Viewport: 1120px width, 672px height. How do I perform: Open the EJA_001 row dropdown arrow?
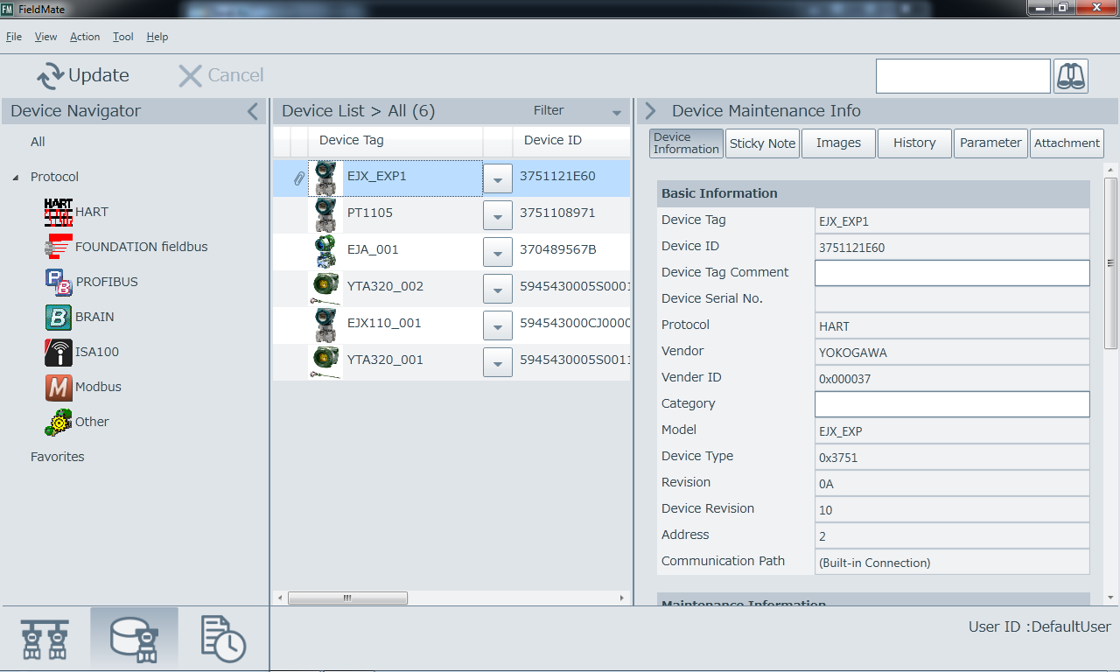(x=498, y=252)
